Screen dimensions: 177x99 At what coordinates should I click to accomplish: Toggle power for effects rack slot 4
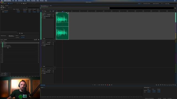tap(2, 47)
